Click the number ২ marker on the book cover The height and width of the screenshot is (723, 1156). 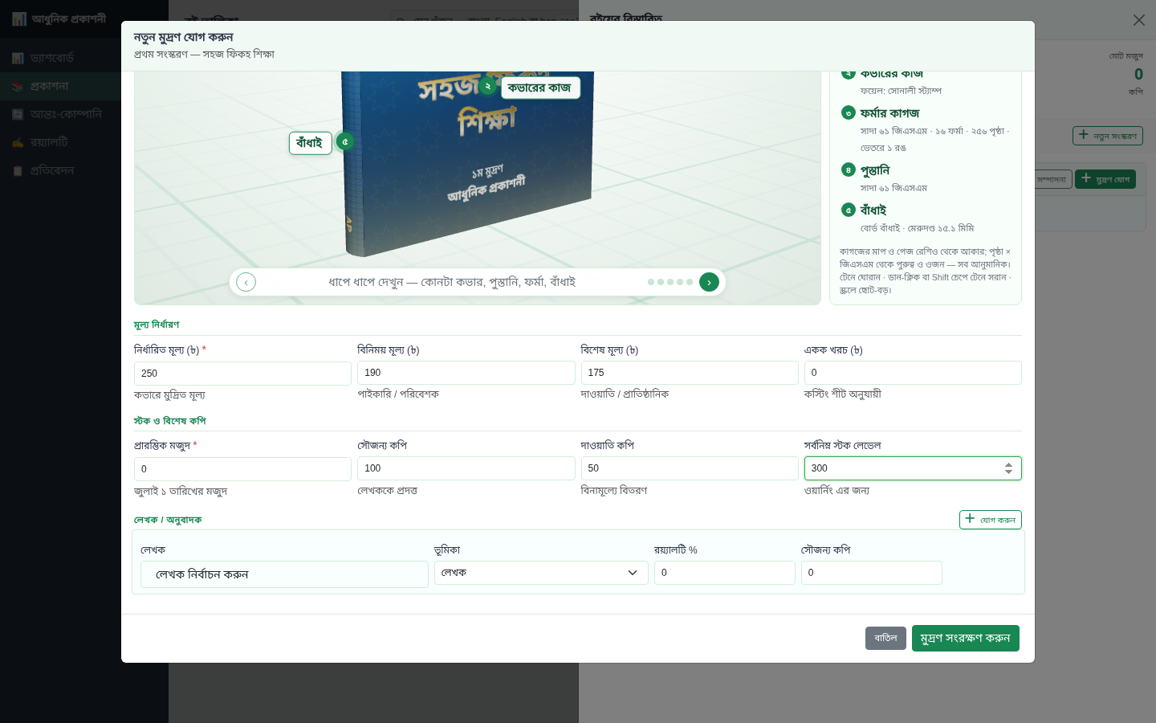[x=487, y=86]
